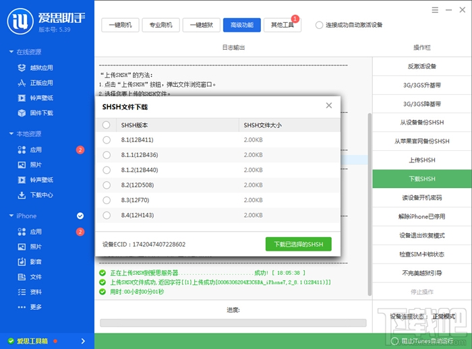Click 设备ECID number text

click(x=159, y=245)
